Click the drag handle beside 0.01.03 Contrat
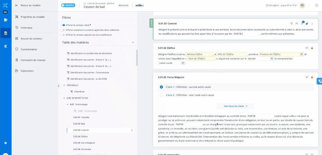 (132, 130)
